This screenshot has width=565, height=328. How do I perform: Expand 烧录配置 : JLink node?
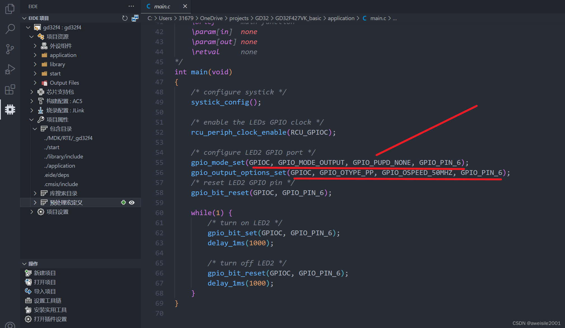tap(31, 110)
